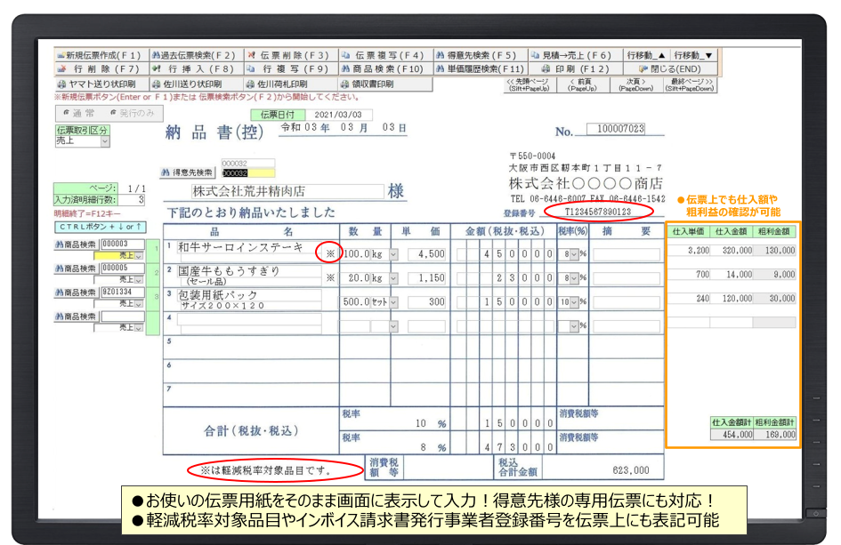The width and height of the screenshot is (841, 545).
Task: Open tax rate dropdown for 包装用紙パック
Action: [574, 303]
